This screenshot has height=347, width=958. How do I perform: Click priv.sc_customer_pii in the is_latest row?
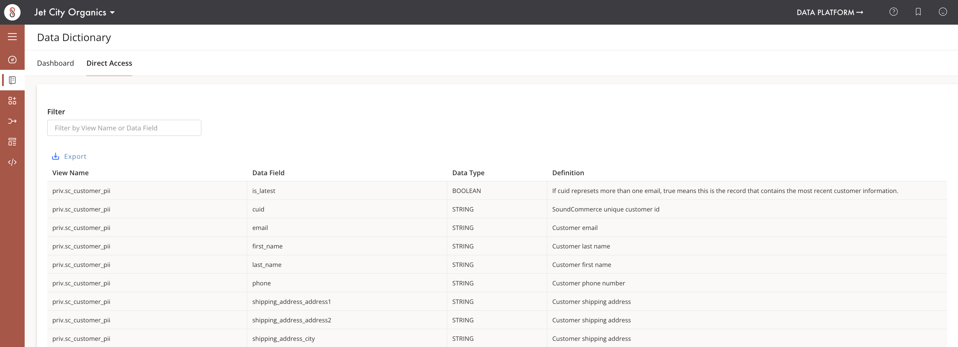coord(81,191)
